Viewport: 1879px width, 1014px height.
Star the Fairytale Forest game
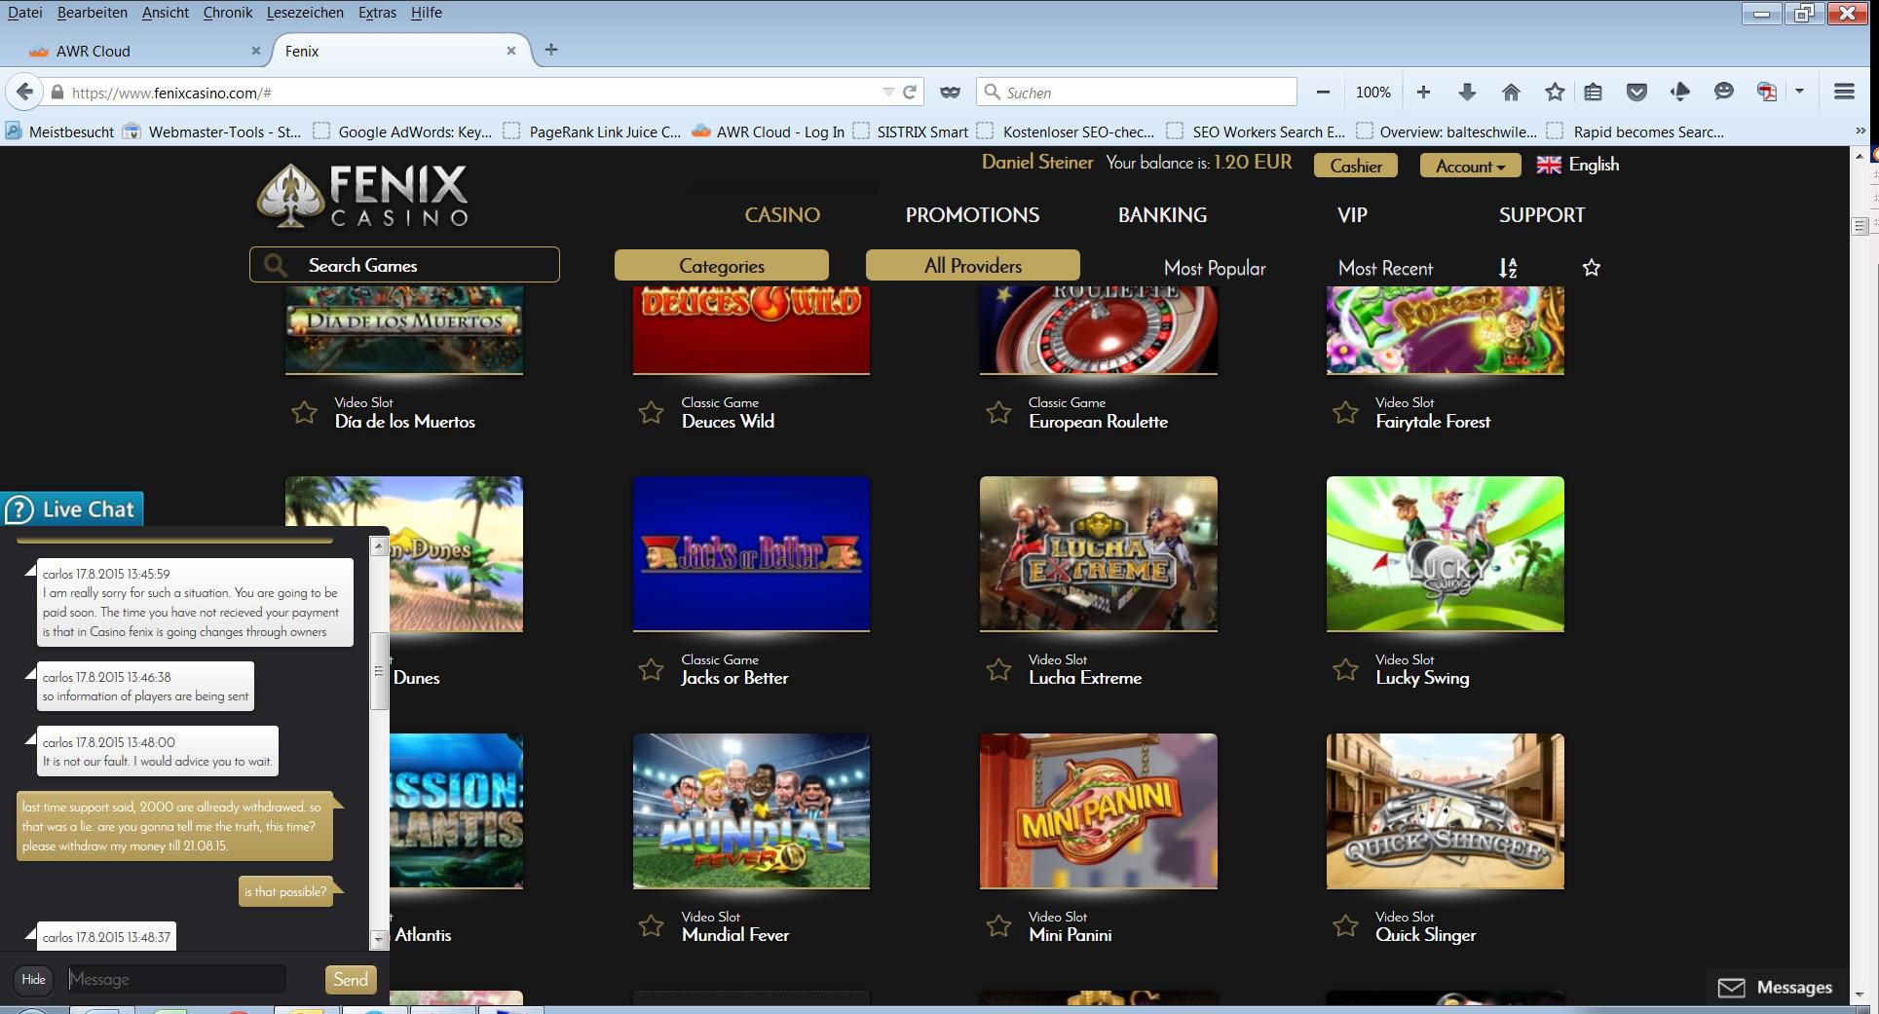point(1345,412)
